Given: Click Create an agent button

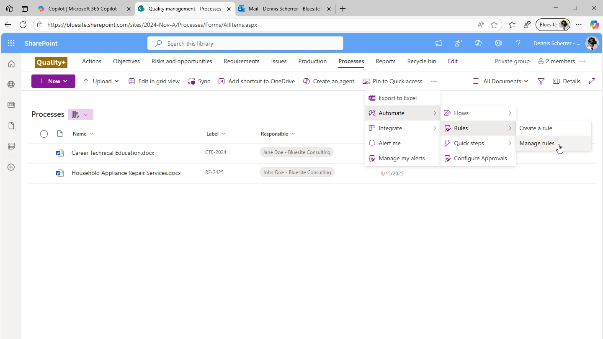Looking at the screenshot, I should pos(329,81).
